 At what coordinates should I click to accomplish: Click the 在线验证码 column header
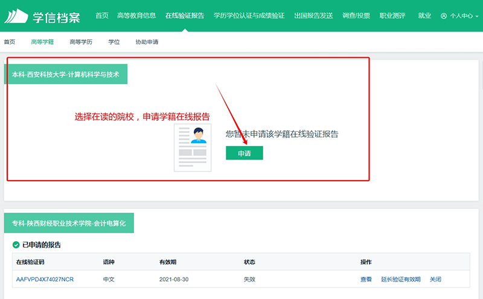click(x=30, y=262)
